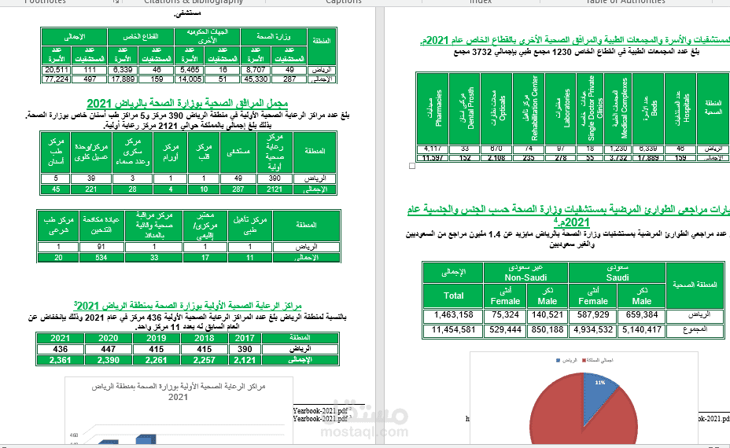Click the cell showing 91

(101, 247)
